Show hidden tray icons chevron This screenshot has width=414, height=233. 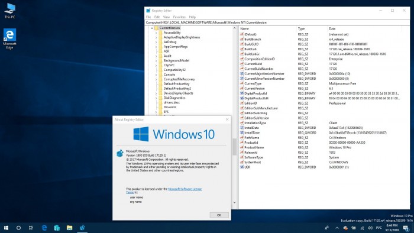point(337,228)
